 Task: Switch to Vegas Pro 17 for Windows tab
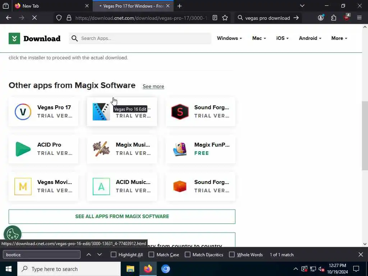(133, 6)
